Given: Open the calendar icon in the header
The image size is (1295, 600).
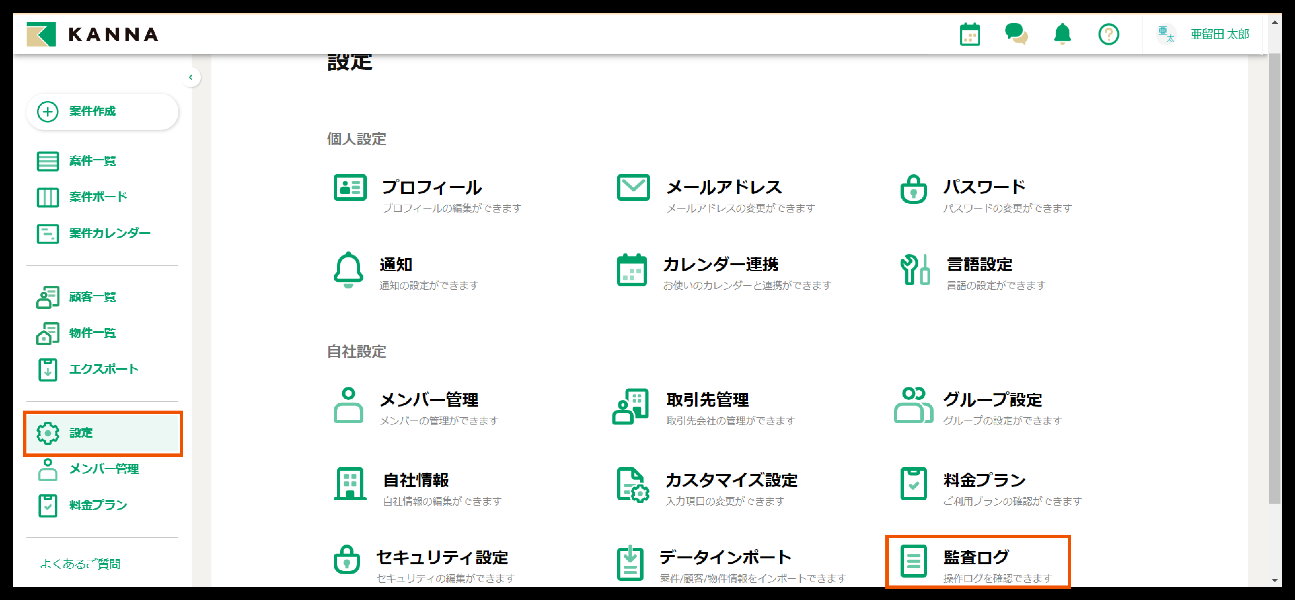Looking at the screenshot, I should pos(970,34).
